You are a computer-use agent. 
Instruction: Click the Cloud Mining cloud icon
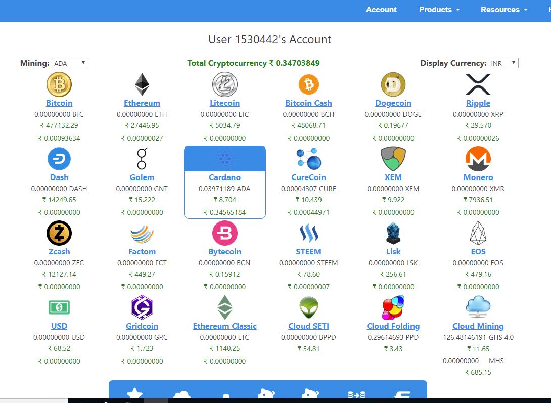click(x=478, y=306)
